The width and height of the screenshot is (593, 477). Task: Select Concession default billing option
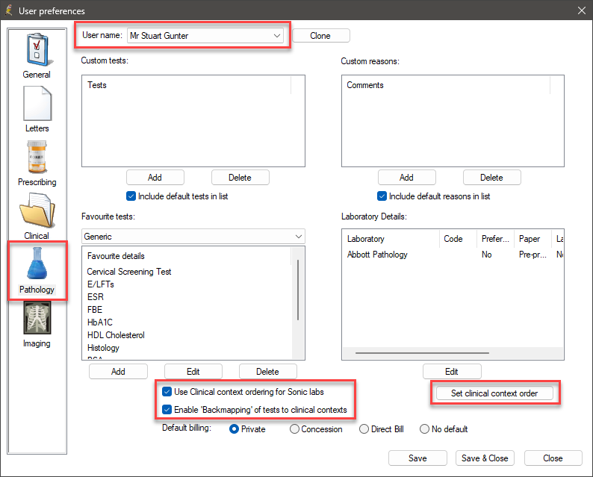pyautogui.click(x=294, y=429)
